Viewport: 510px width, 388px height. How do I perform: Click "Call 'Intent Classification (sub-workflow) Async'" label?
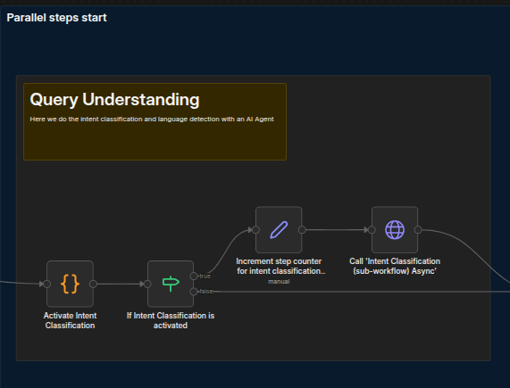[x=395, y=266]
